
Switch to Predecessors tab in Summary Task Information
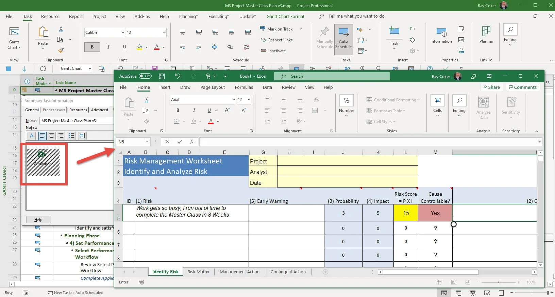[x=54, y=110]
